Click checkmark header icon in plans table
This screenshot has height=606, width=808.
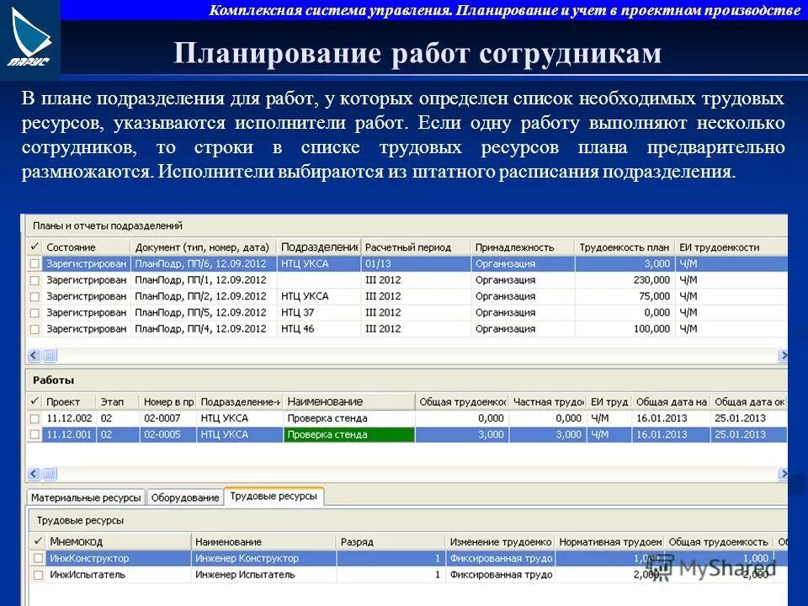coord(35,247)
